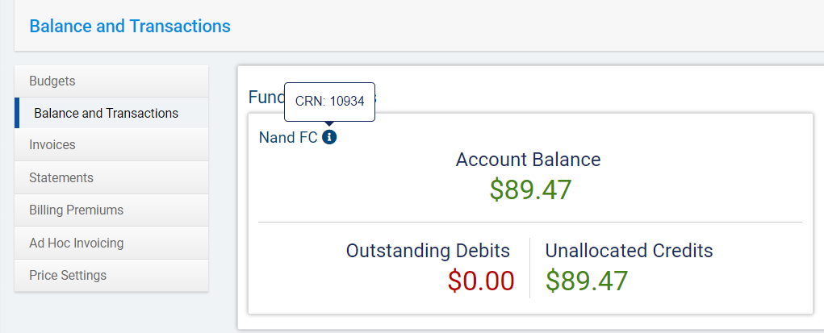Click the Account Balance label
Screen dimensions: 824x333
click(x=528, y=160)
